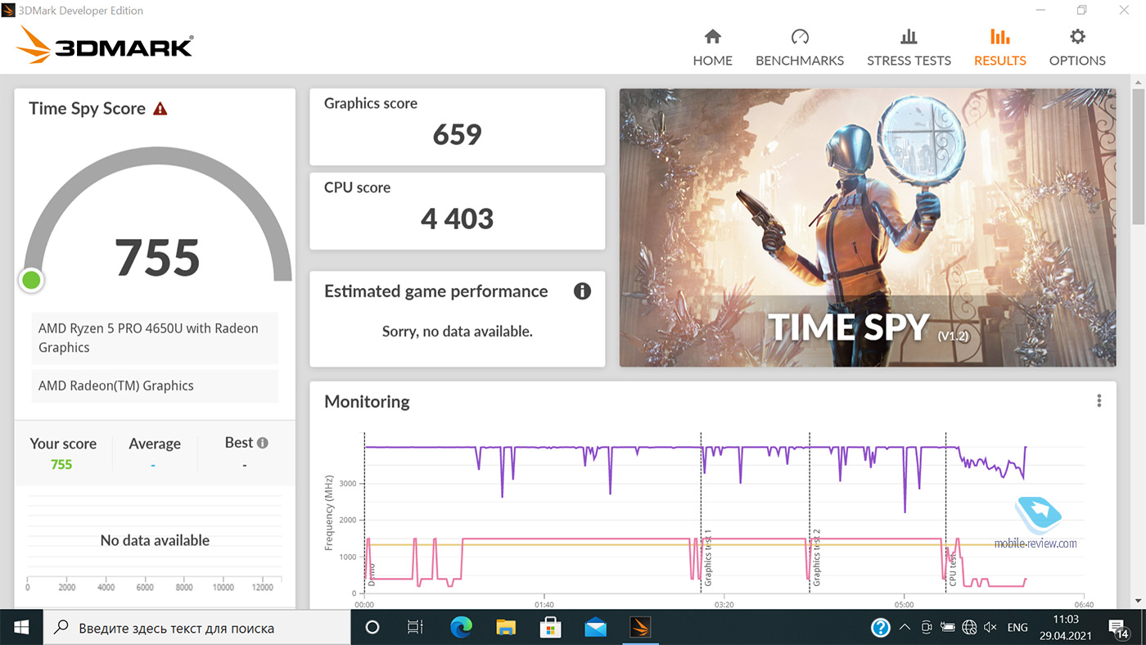Screen dimensions: 1146x645
Task: Click the scrollbar up arrow
Action: [1138, 80]
